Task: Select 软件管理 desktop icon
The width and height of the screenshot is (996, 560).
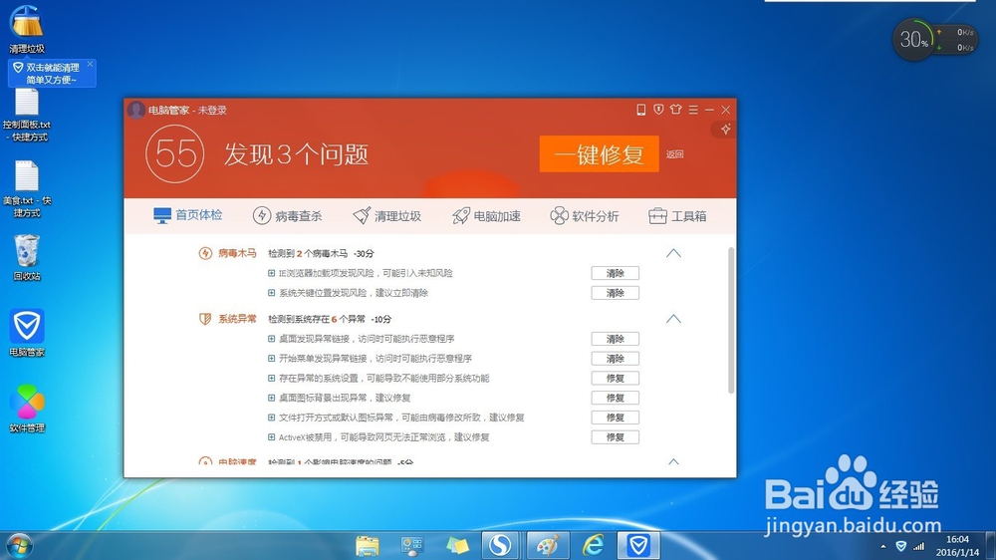Action: tap(27, 409)
